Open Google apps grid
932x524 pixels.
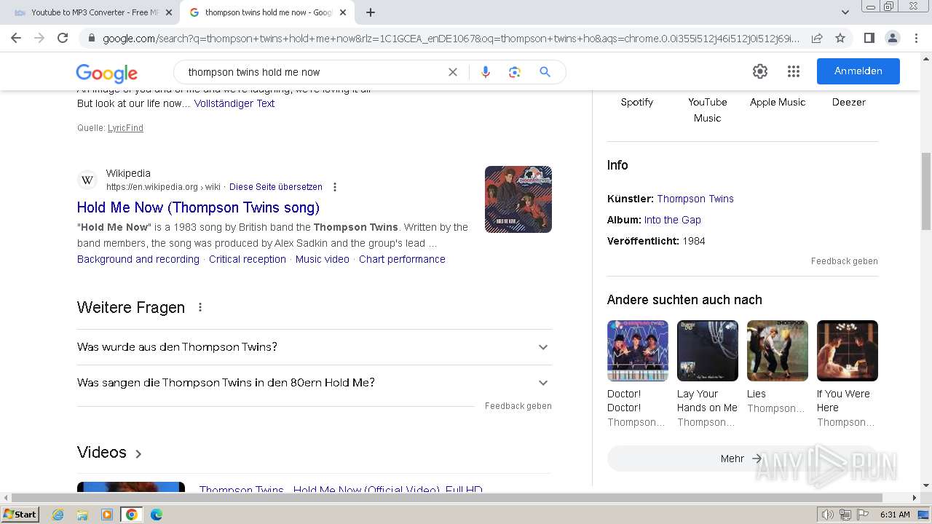pos(794,71)
